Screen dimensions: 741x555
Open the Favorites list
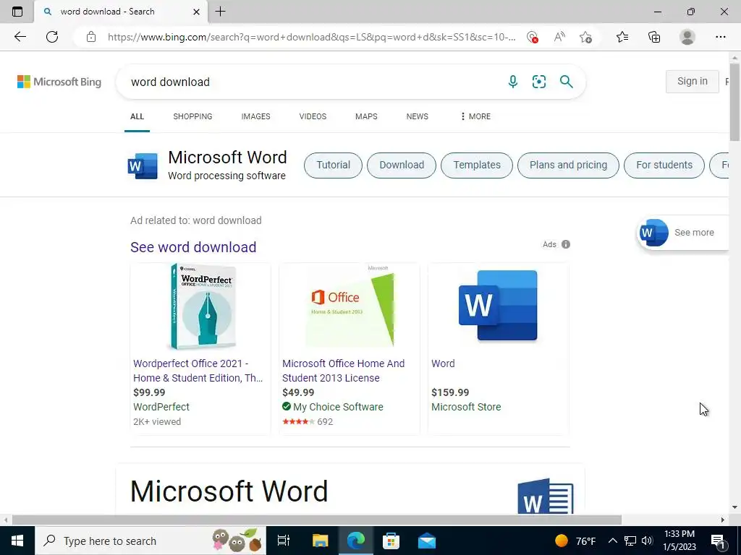(x=622, y=37)
